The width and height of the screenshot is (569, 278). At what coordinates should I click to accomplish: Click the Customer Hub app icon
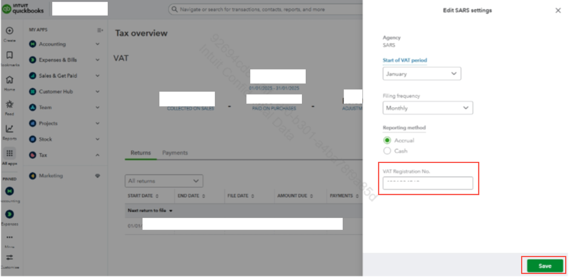point(32,92)
